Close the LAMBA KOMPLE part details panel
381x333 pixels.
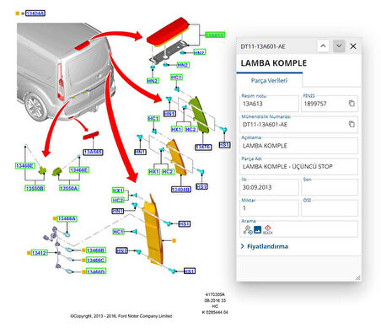(353, 46)
